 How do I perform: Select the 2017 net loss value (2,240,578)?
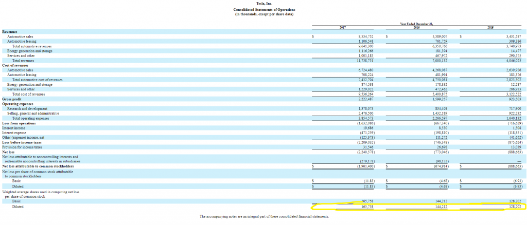point(365,152)
